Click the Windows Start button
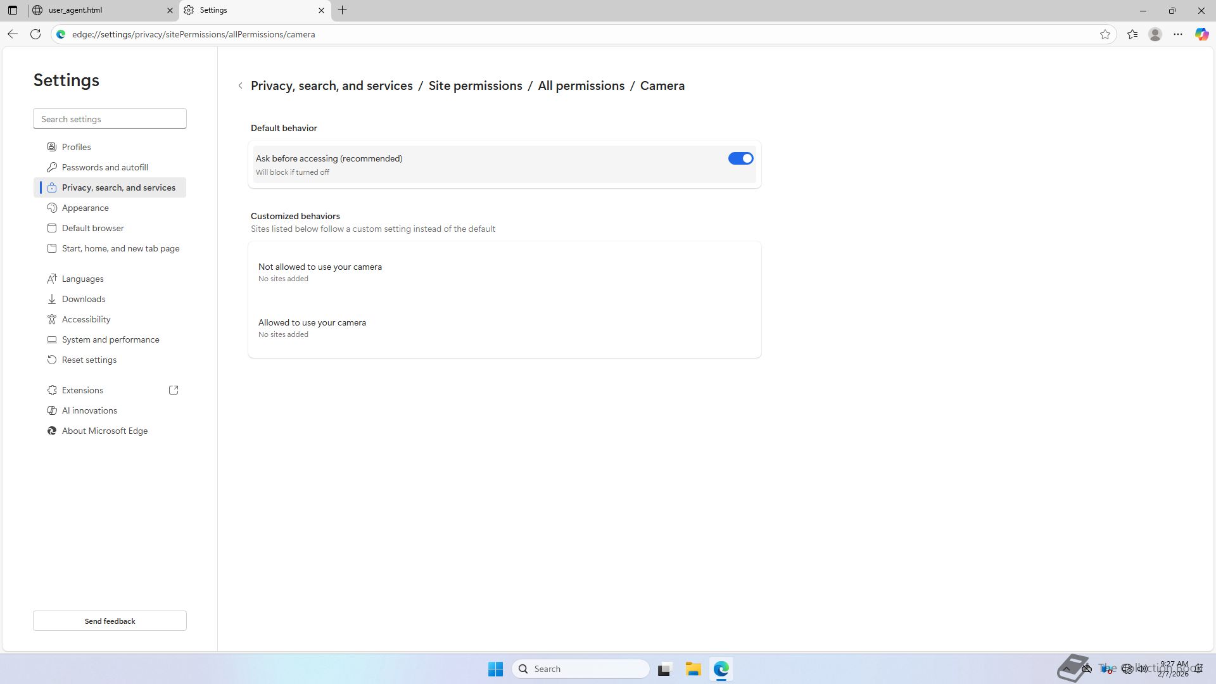1216x684 pixels. [495, 669]
